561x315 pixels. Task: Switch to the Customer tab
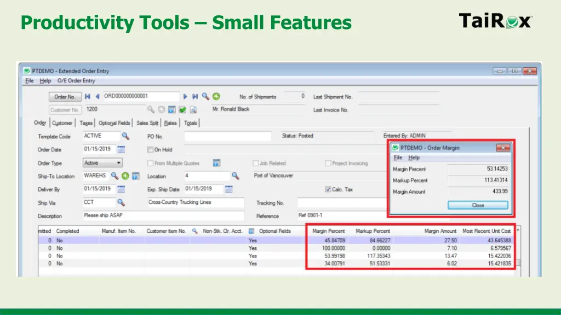point(62,123)
